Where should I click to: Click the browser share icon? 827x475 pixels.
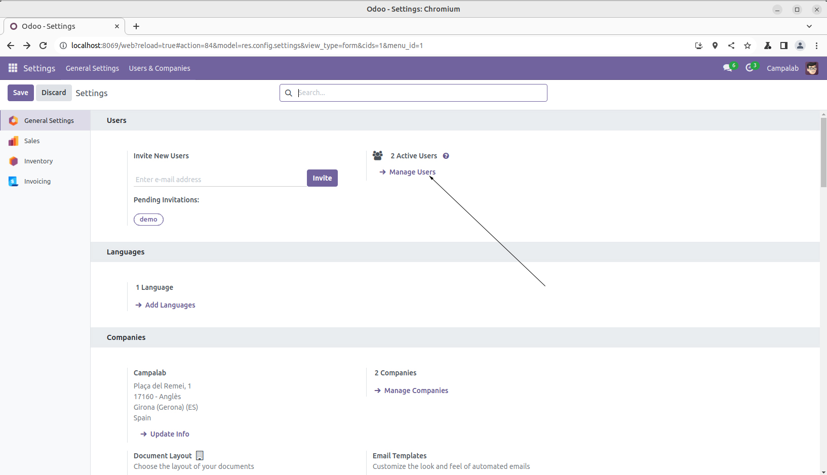point(731,46)
